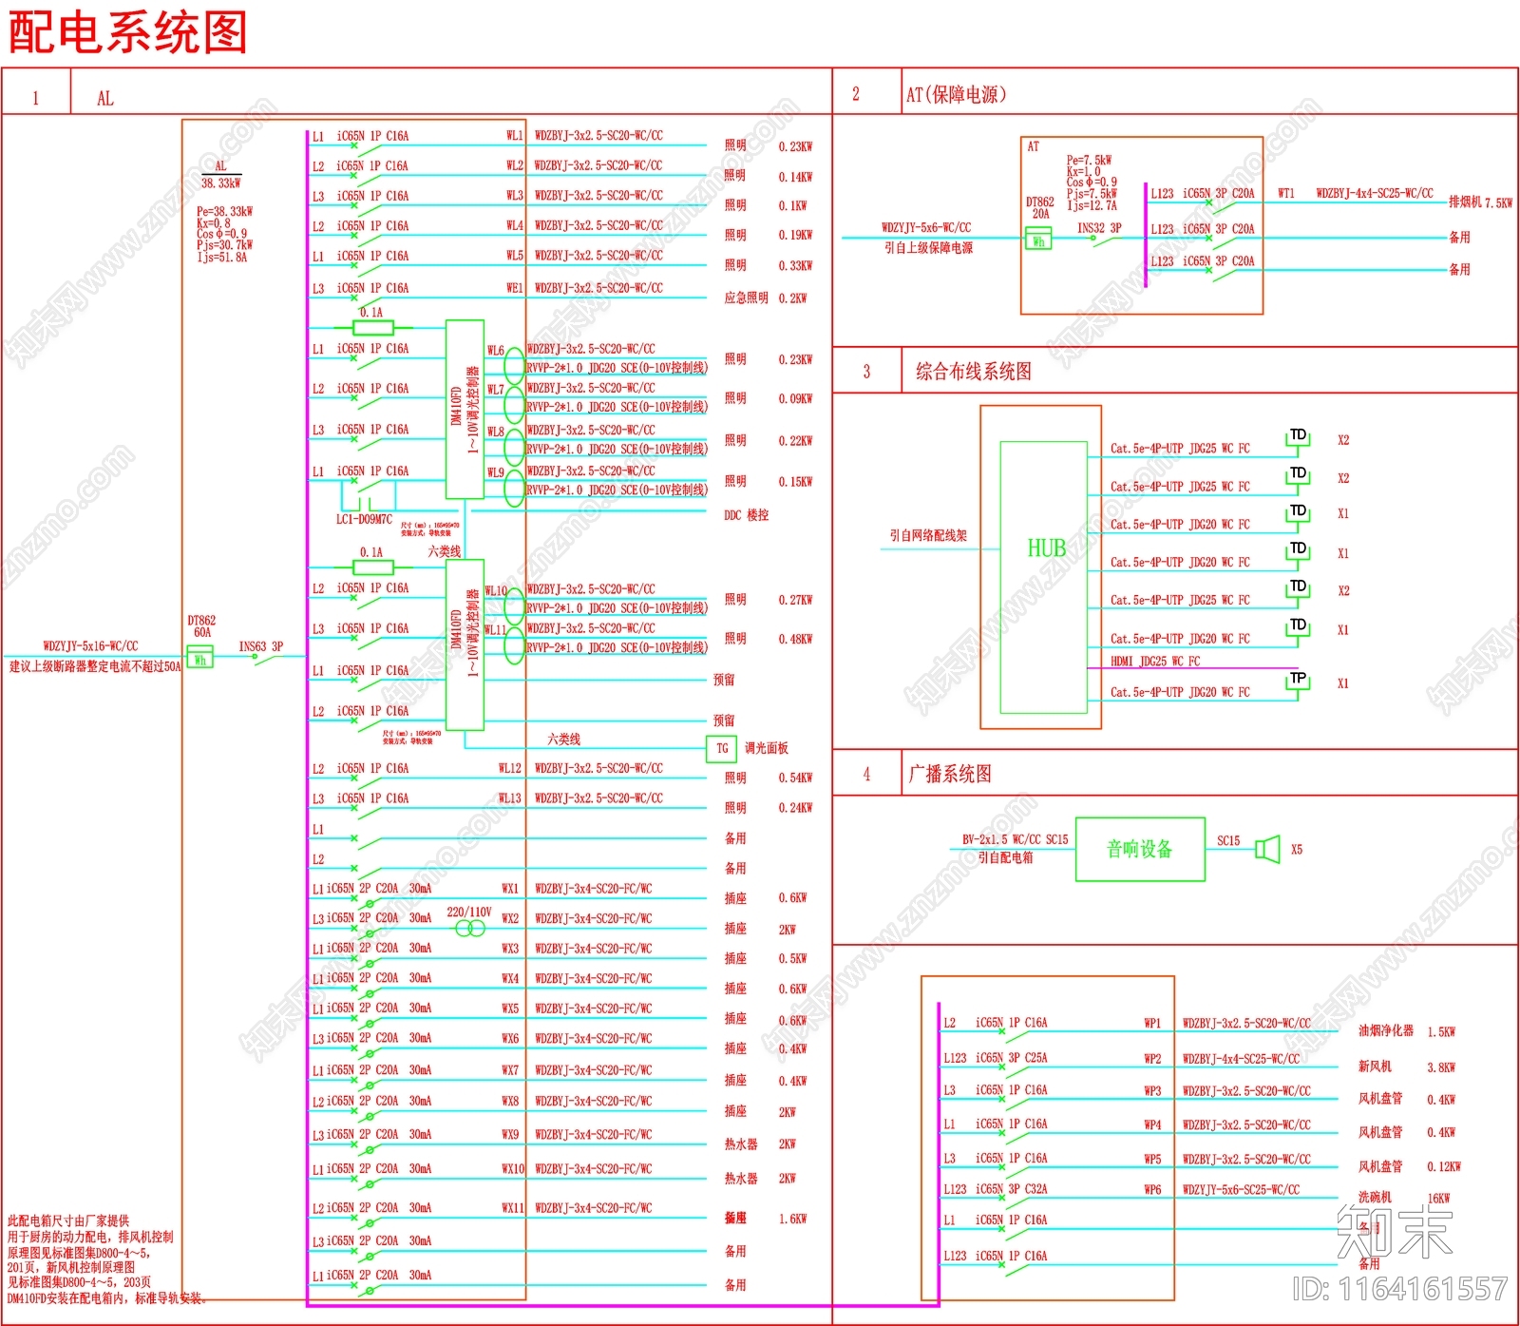Select the 引自网络配线架 label
This screenshot has height=1326, width=1520.
click(x=927, y=536)
